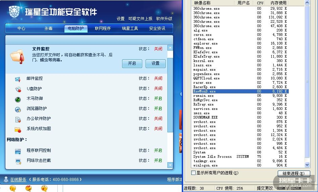Sort by 映像名称 column header
Viewport: 318px width, 192px height.
[213, 3]
